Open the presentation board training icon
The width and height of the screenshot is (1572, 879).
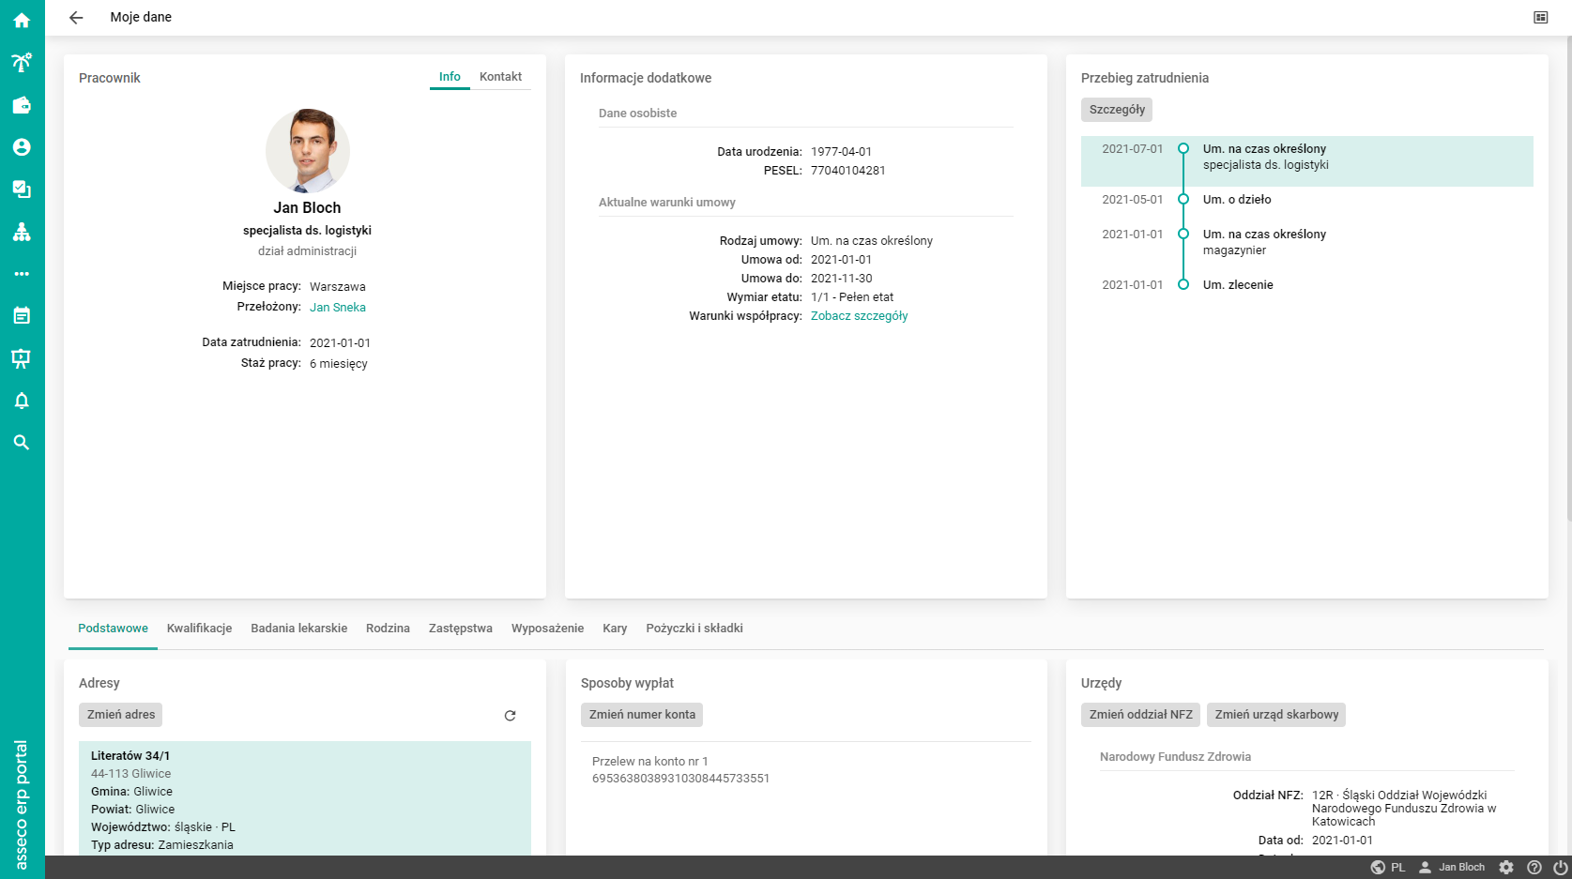(22, 358)
